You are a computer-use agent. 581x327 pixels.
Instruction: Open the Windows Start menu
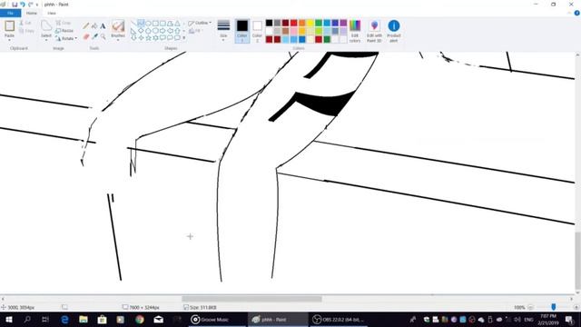8,320
